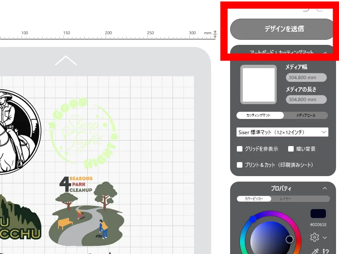Click the ruler unit toggle arrows icon
This screenshot has width=339, height=254.
(215, 34)
